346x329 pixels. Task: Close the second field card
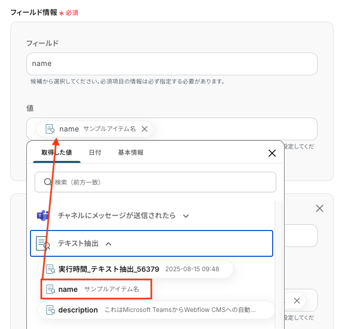point(320,208)
